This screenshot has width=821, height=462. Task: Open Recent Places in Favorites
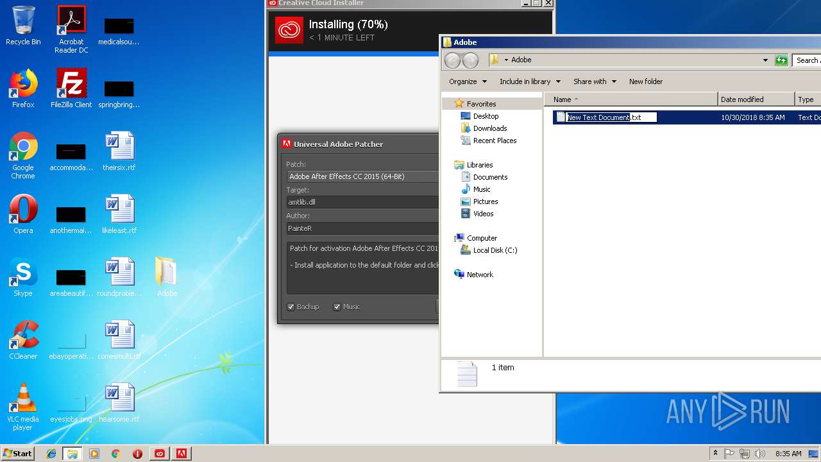click(495, 141)
